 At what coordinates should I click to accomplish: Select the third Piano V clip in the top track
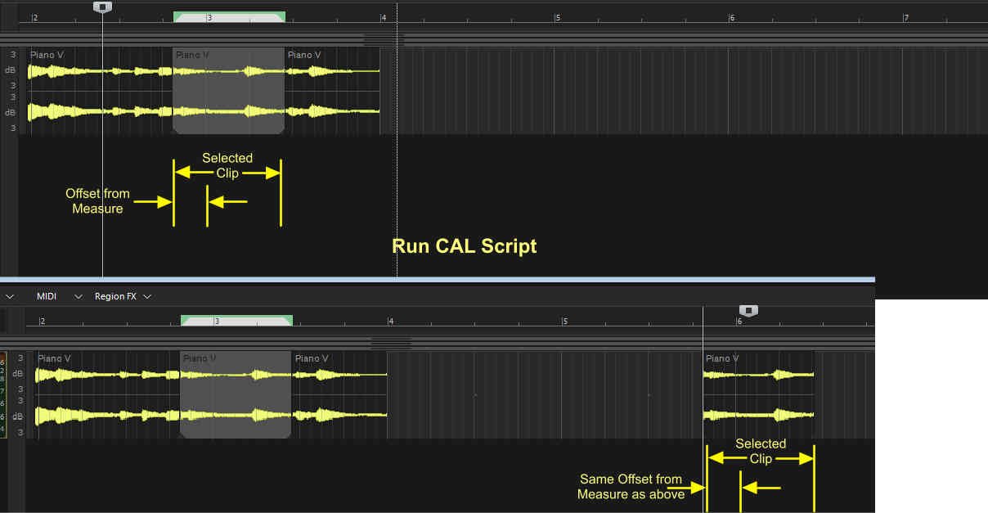pyautogui.click(x=332, y=90)
